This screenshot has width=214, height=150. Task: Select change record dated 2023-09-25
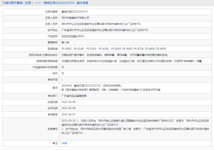point(135,123)
